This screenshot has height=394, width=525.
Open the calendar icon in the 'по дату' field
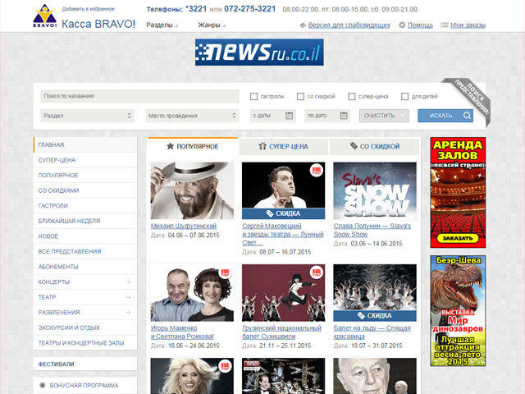click(x=344, y=116)
